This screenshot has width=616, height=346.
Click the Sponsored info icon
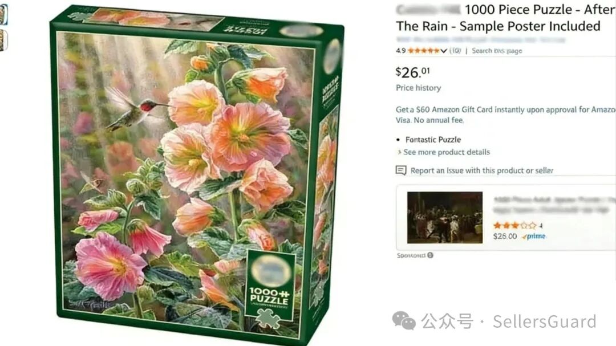(431, 255)
